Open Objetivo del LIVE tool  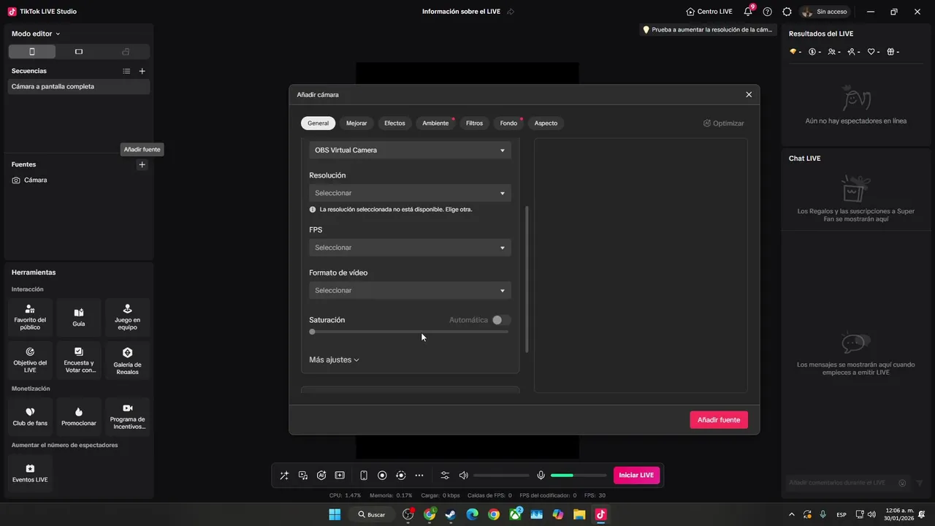pos(30,360)
